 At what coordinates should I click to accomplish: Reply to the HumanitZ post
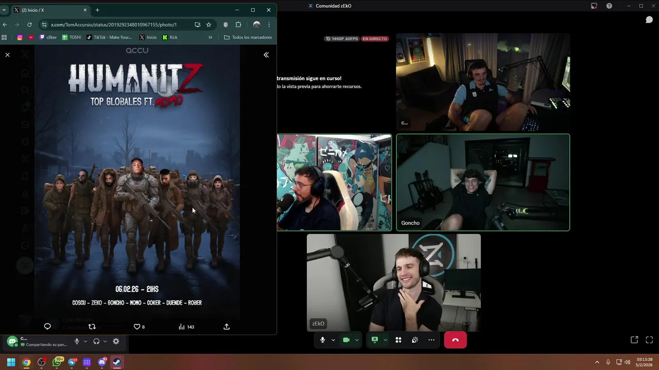click(47, 326)
